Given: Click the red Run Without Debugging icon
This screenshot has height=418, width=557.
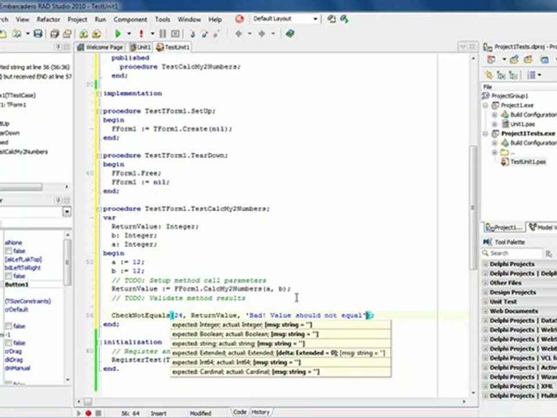Looking at the screenshot, I should (x=142, y=34).
